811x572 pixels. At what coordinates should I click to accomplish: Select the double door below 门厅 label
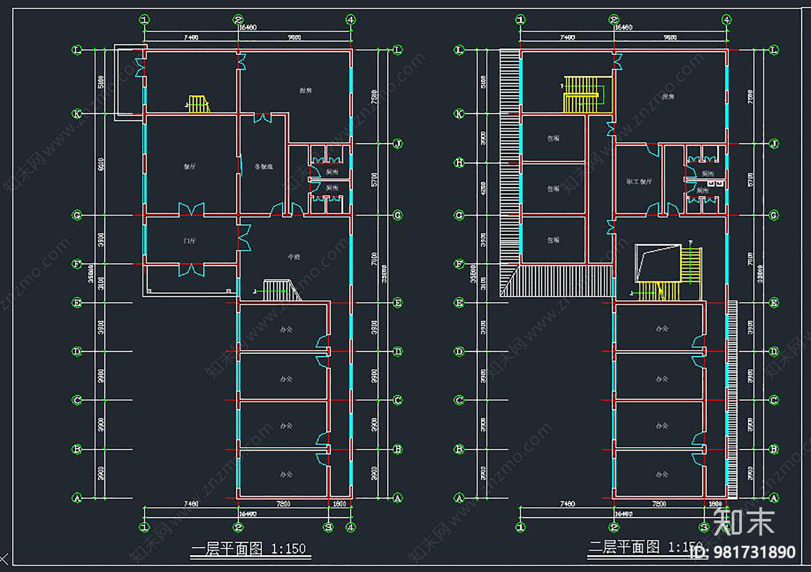click(191, 269)
